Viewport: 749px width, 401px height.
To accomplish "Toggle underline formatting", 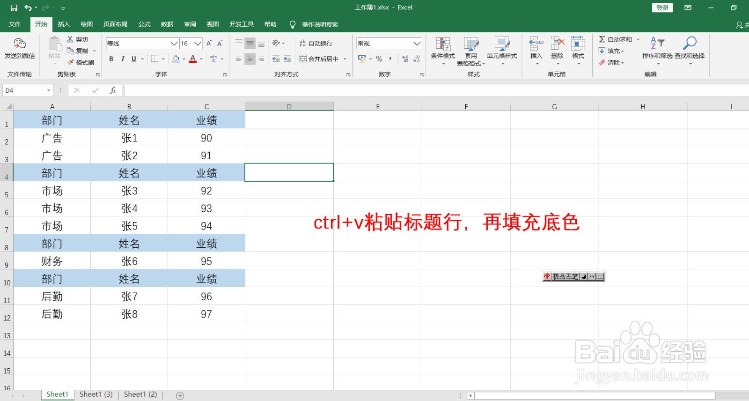I will tap(134, 59).
